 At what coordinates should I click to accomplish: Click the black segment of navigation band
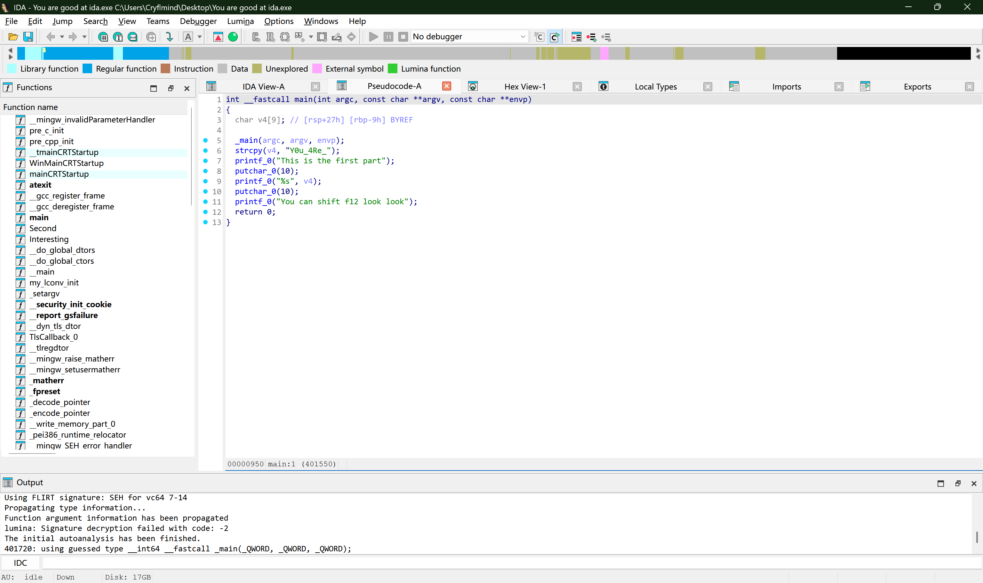904,53
